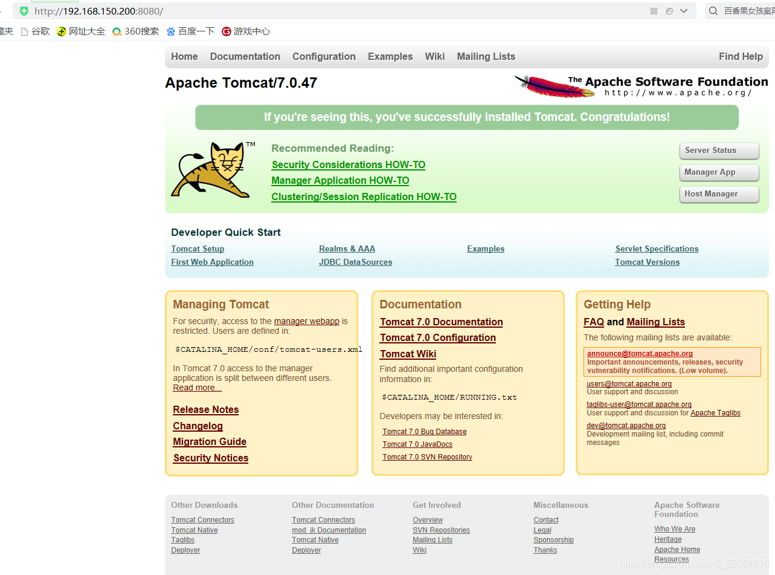Open the Tomcat Wiki link
Viewport: 775px width, 575px height.
tap(408, 354)
